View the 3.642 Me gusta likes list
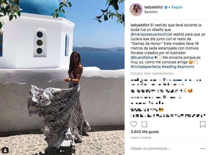The image size is (211, 155). (145, 132)
